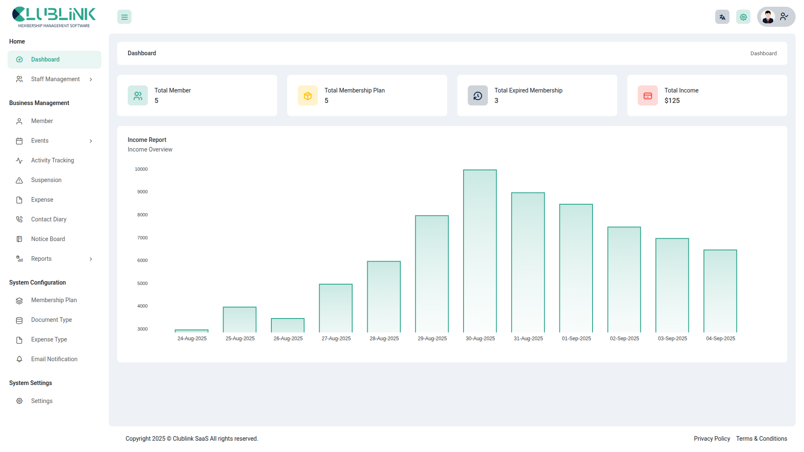Select the Activity Tracking icon in sidebar

[19, 160]
